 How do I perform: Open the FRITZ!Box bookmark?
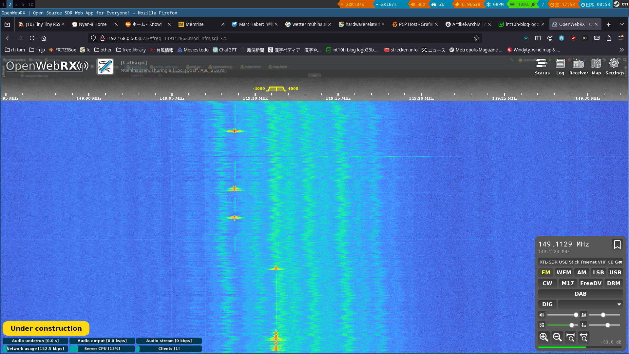coord(62,50)
